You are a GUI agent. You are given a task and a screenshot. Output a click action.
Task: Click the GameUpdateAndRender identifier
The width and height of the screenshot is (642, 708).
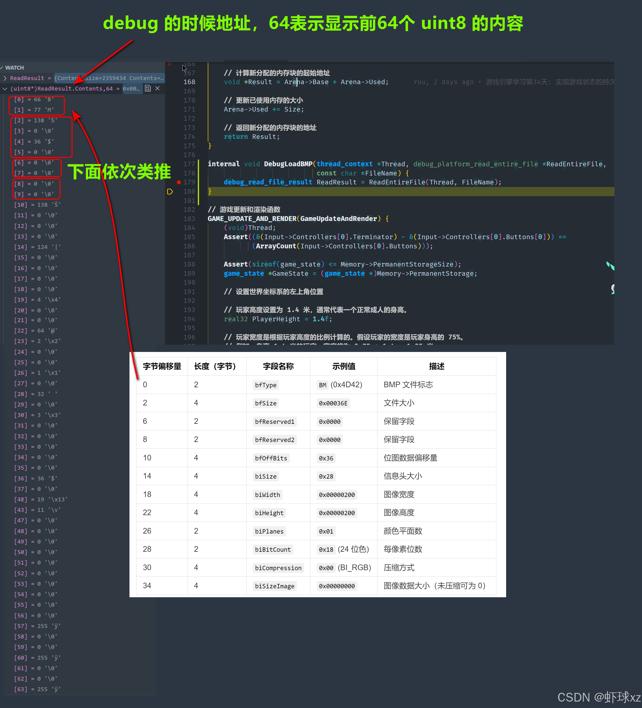pos(338,218)
